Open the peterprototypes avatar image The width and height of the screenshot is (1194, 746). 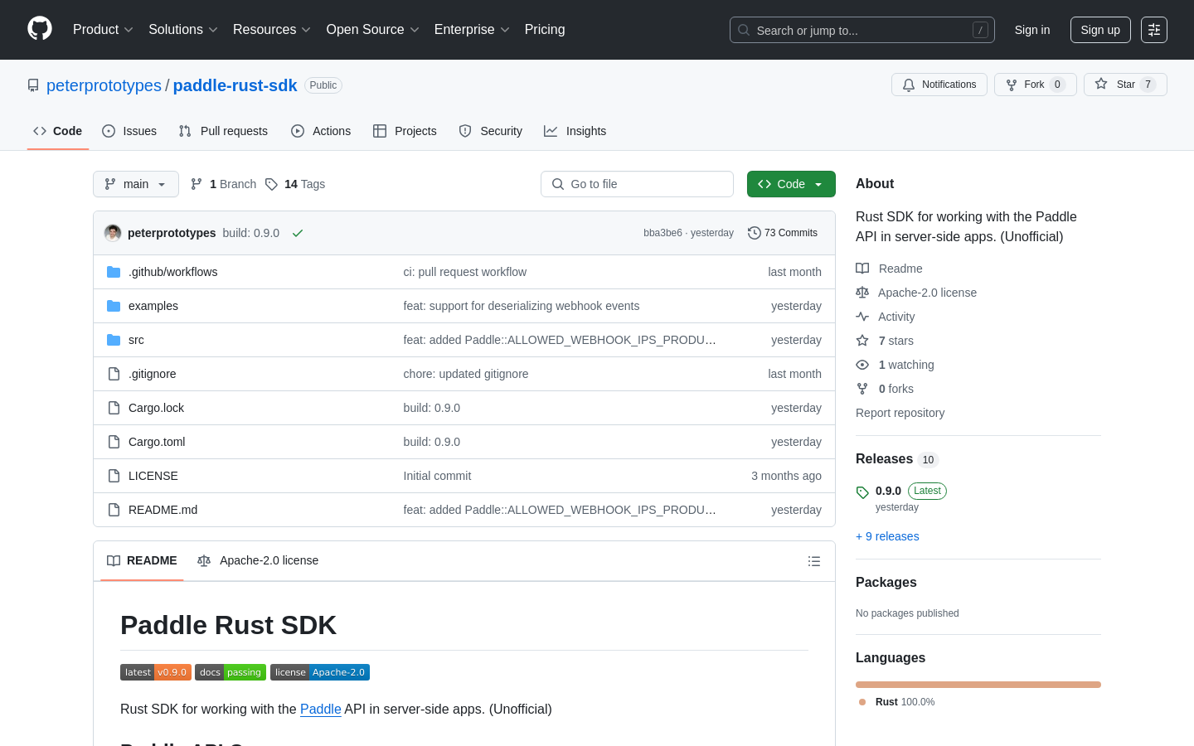coord(113,233)
